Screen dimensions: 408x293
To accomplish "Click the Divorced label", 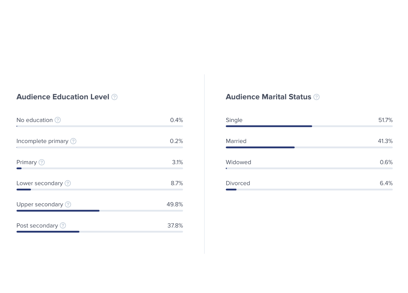I will (x=238, y=183).
